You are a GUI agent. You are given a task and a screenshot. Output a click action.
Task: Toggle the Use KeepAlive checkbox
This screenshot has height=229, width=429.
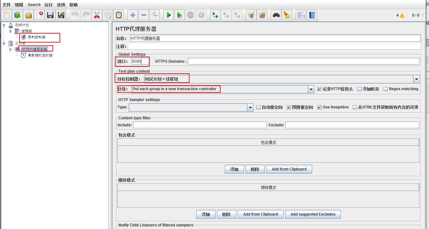click(x=319, y=107)
